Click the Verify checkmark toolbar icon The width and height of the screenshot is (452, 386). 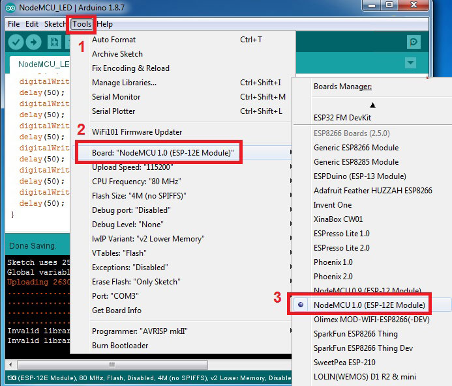[x=16, y=42]
